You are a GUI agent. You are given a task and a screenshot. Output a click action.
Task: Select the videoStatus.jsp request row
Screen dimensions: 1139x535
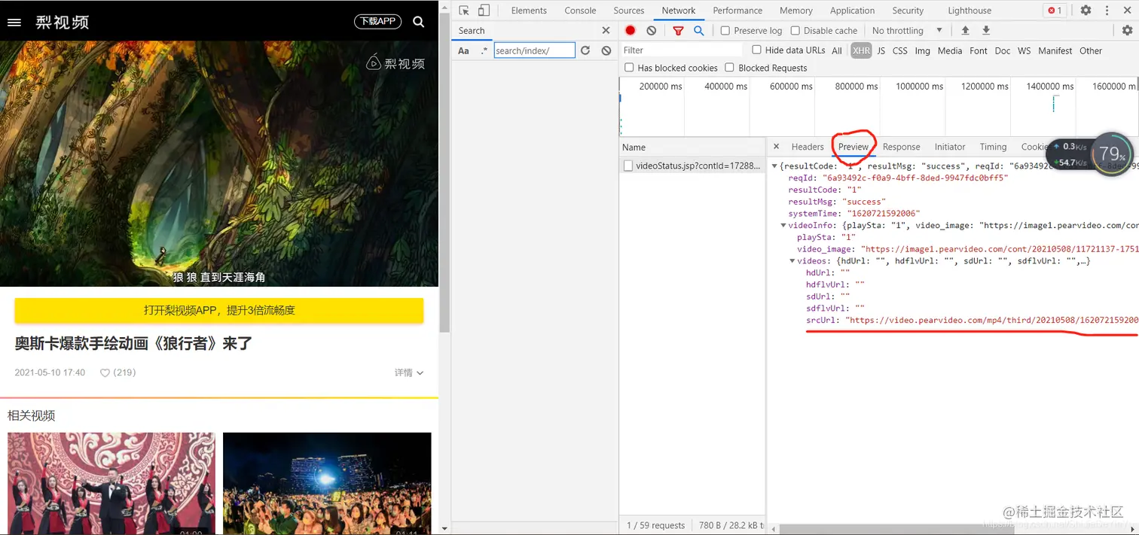692,166
